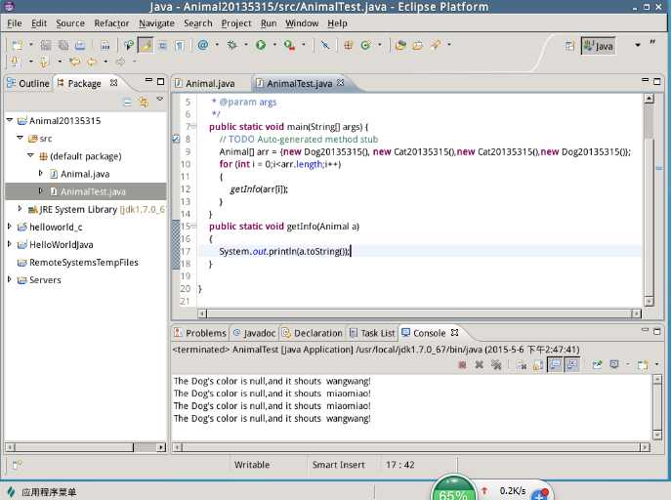Click Display Selected Console icon
671x500 pixels.
click(614, 365)
